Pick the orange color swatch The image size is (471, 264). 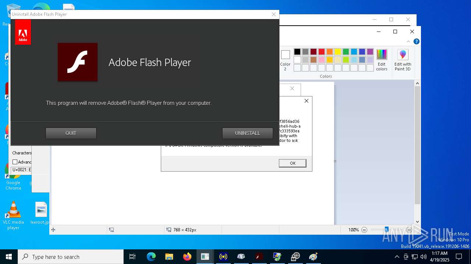(330, 52)
